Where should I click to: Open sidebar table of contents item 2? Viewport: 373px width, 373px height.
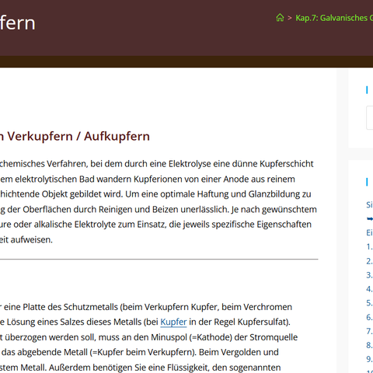tap(369, 261)
